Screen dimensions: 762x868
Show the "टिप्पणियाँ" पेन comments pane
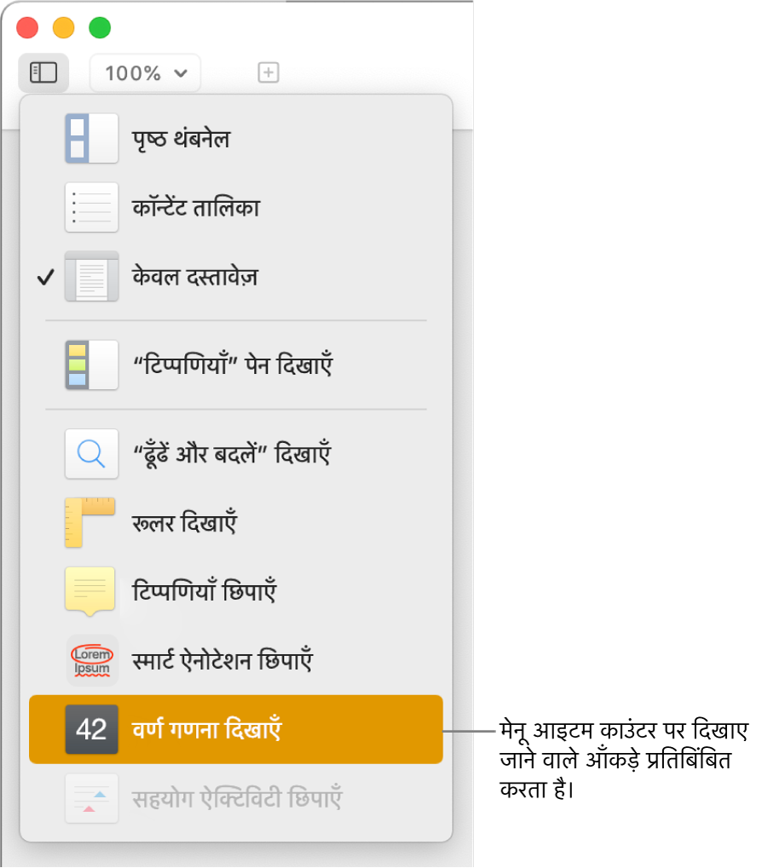[x=236, y=365]
